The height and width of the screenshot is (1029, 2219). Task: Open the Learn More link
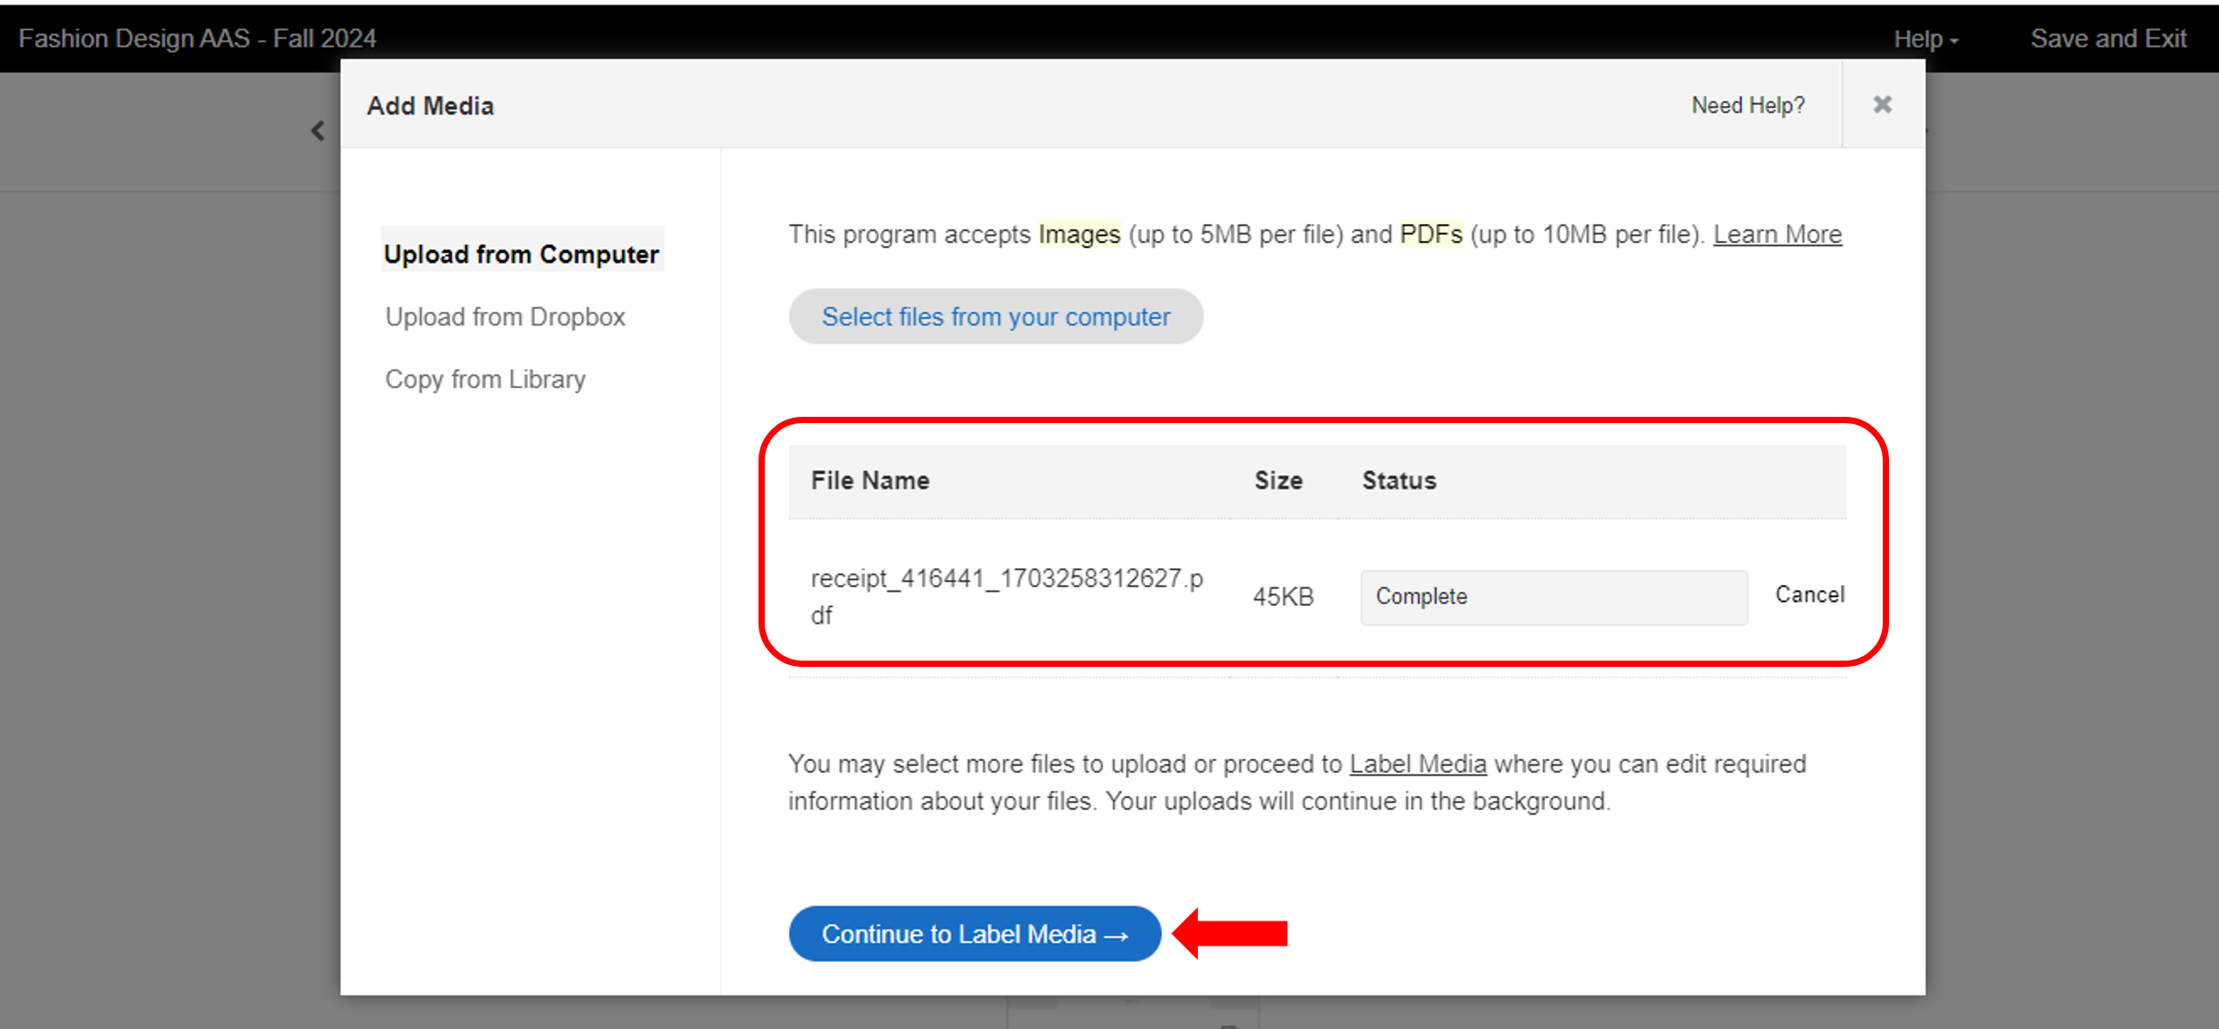(1777, 234)
